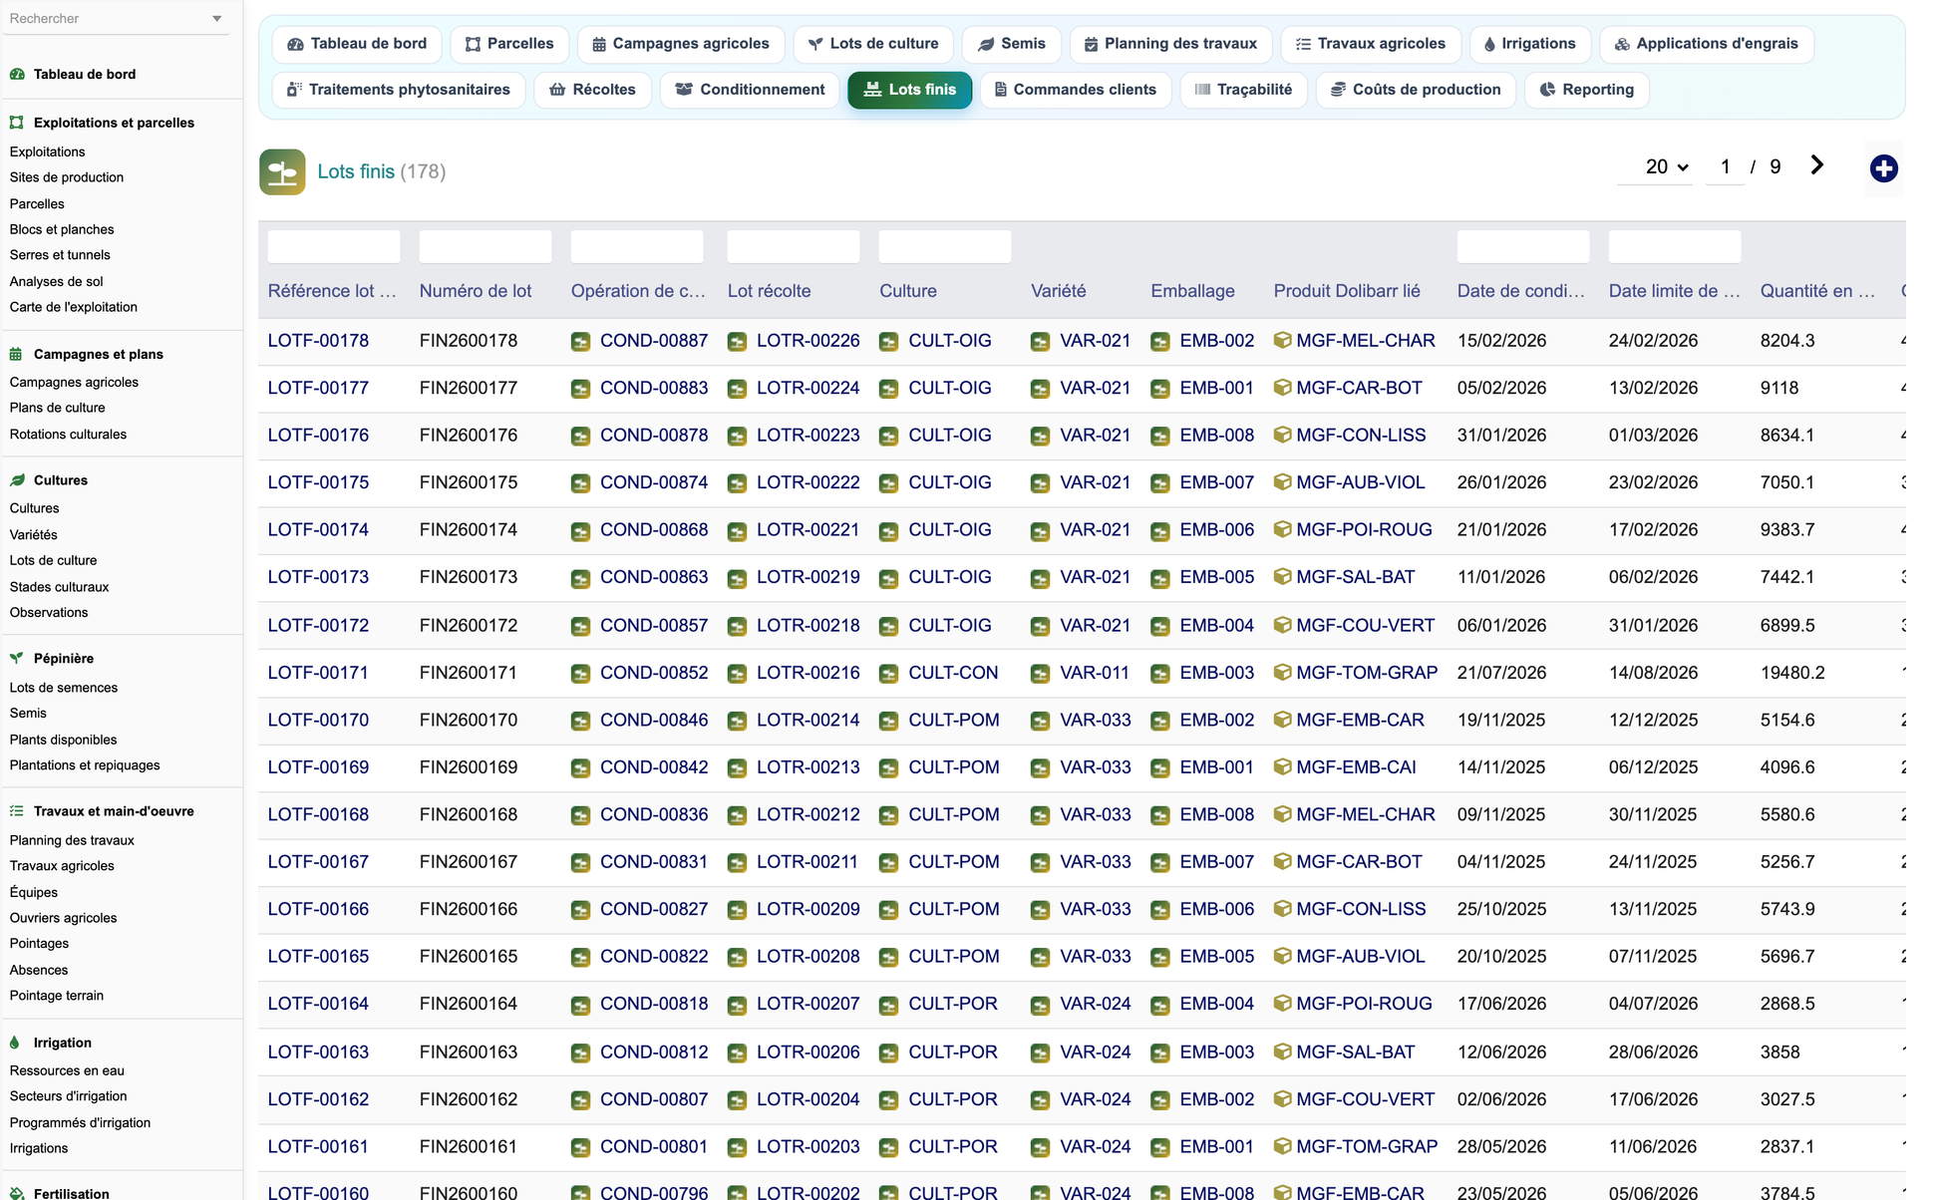Click the Irrigation droplet icon in sidebar

tap(15, 1043)
